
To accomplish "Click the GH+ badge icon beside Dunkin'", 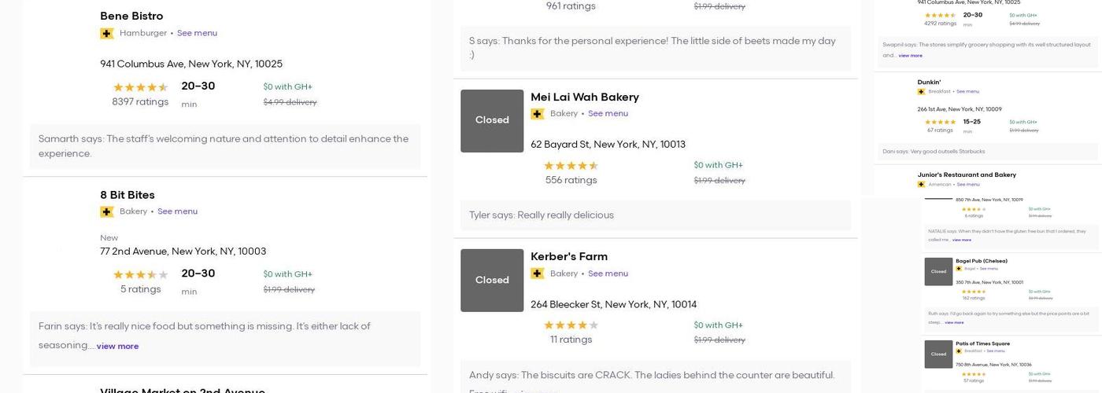I will click(921, 92).
